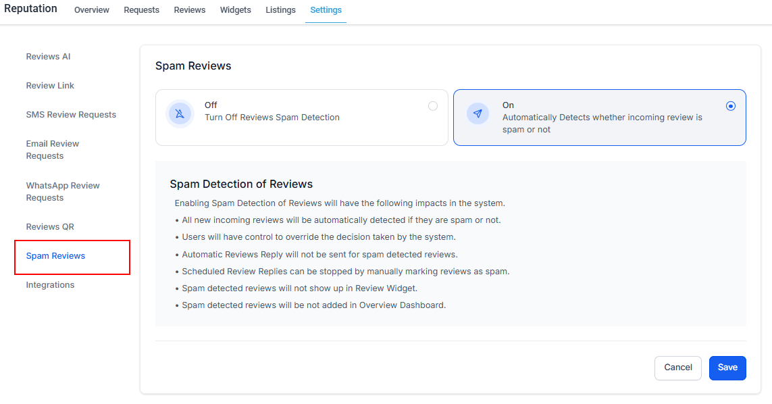The height and width of the screenshot is (404, 772).
Task: Select the On radio button
Action: tap(730, 106)
